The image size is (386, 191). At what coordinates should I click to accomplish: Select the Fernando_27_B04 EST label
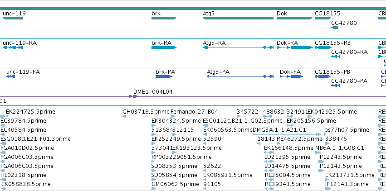click(194, 112)
